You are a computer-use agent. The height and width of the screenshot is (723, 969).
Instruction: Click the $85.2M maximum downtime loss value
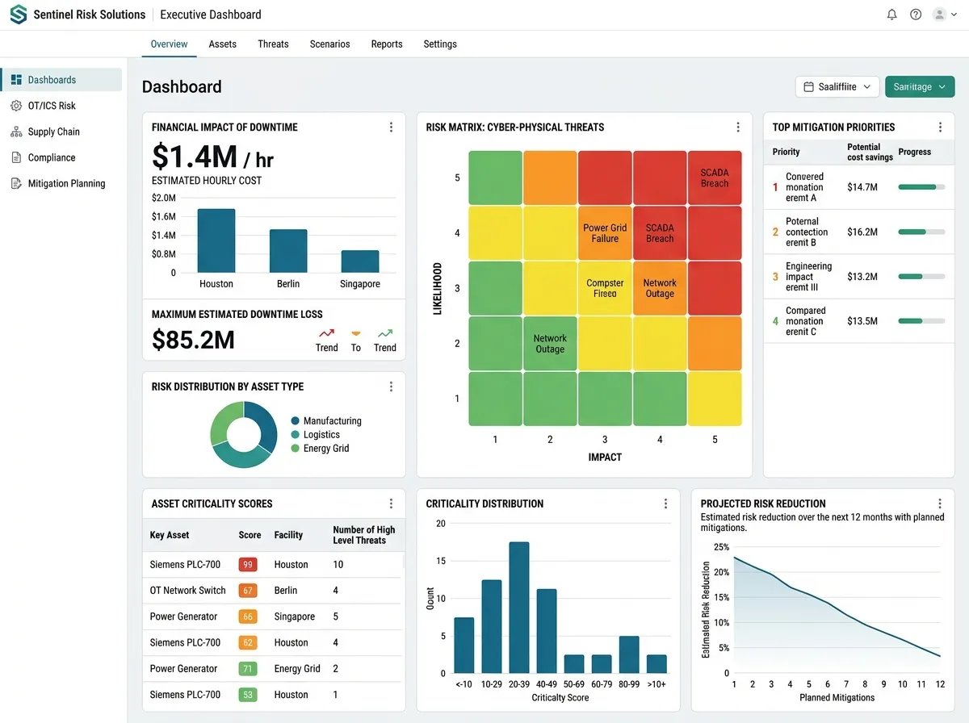pos(193,341)
